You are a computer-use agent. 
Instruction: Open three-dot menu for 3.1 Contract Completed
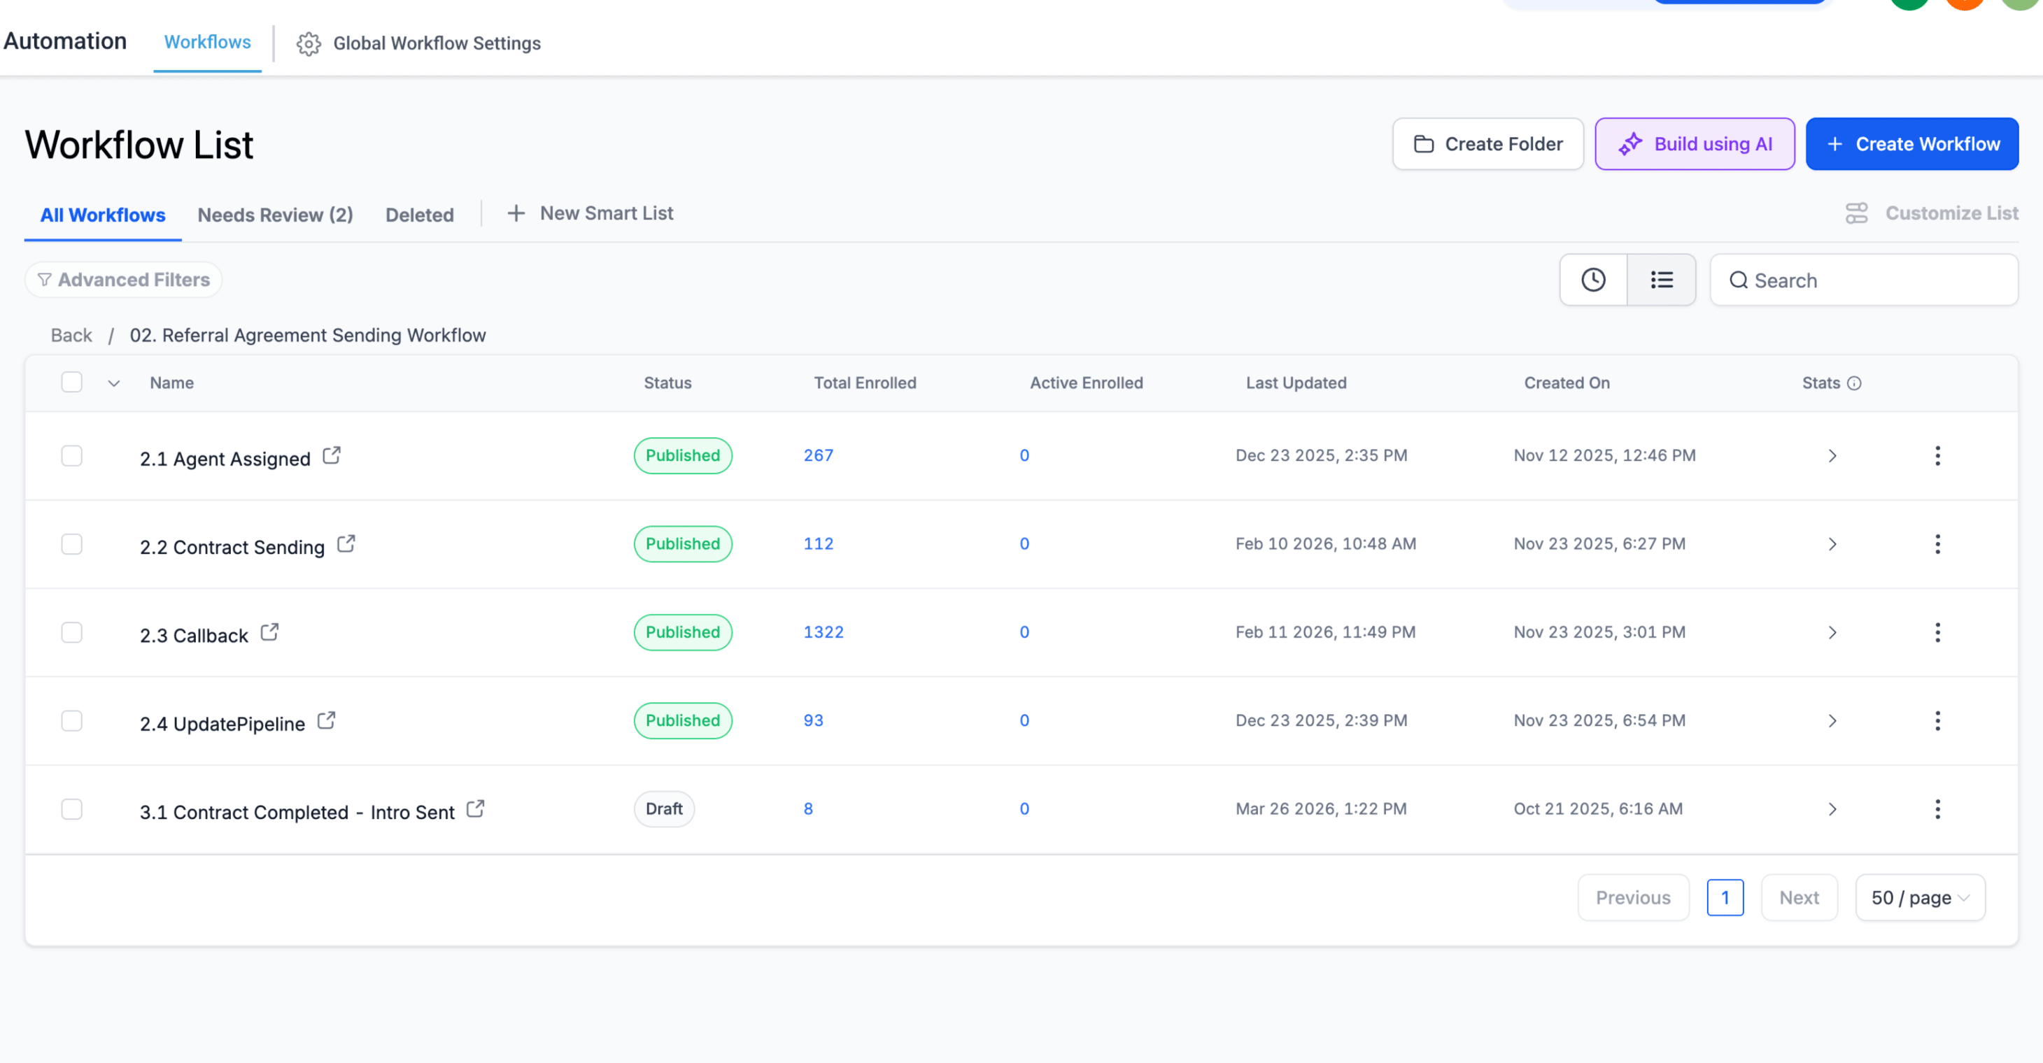[x=1937, y=809]
